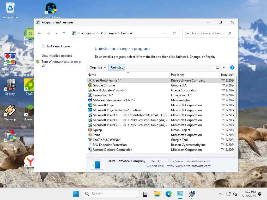Click the Up one level arrow
Viewport: 267px width, 200px height.
pyautogui.click(x=64, y=33)
